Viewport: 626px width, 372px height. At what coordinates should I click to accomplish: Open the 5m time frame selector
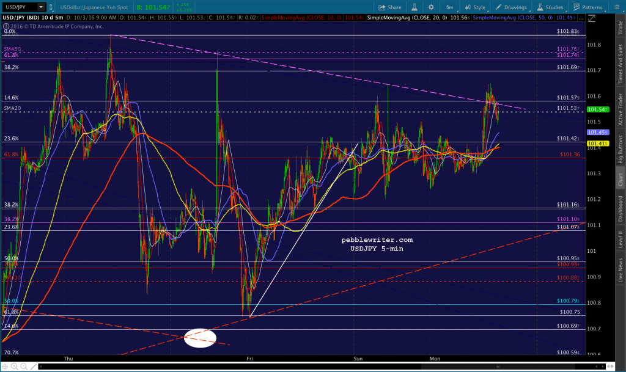pyautogui.click(x=449, y=7)
